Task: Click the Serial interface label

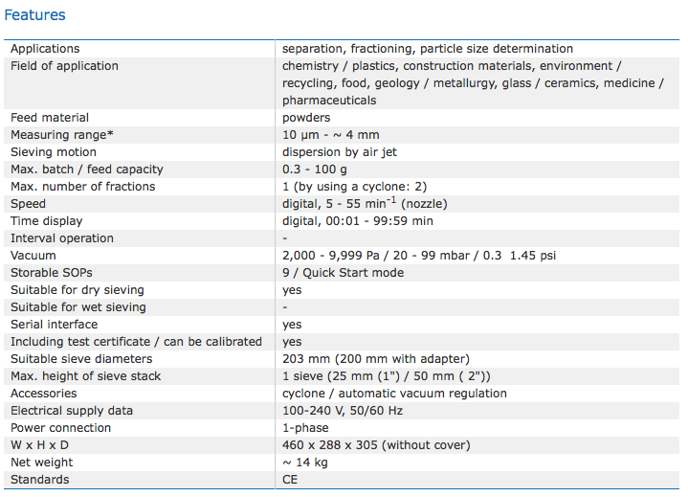Action: tap(56, 325)
